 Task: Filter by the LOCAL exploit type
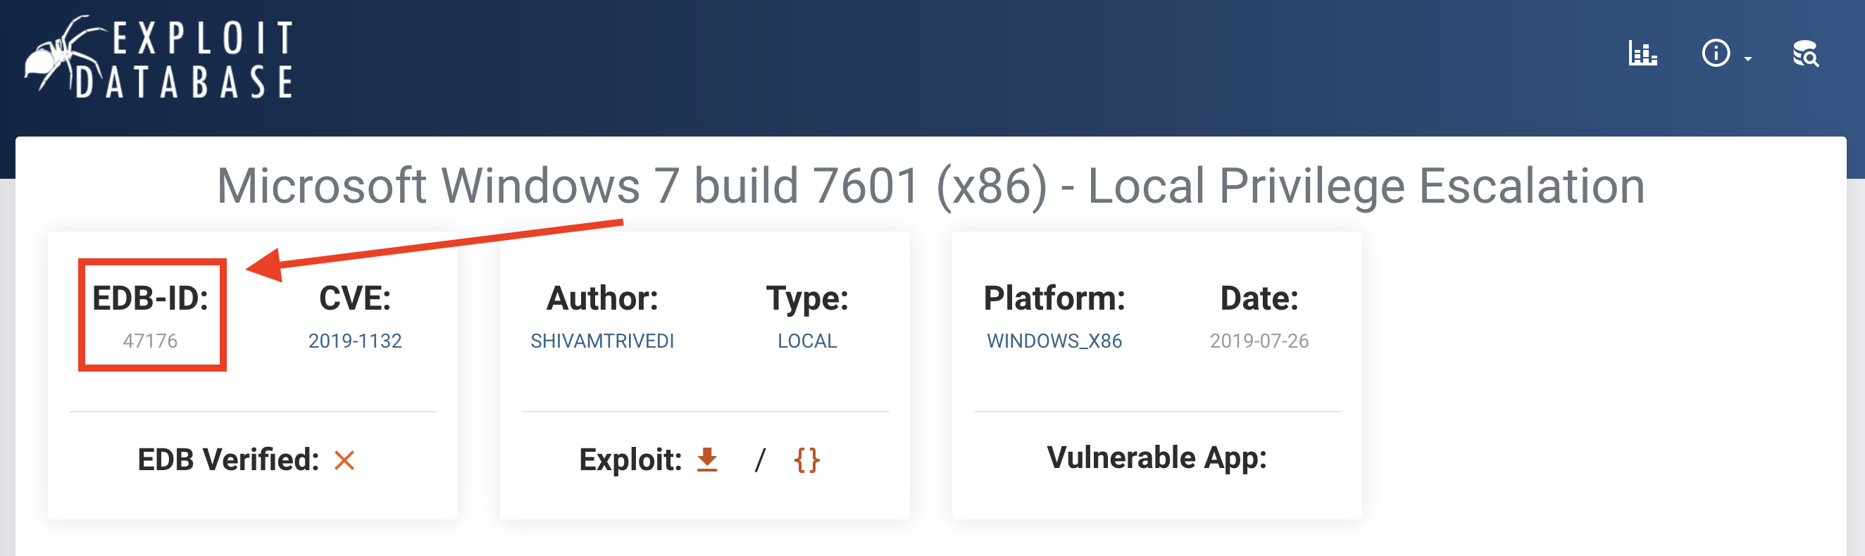point(806,341)
